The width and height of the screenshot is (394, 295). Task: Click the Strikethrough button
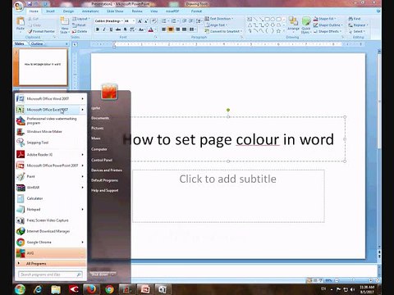(x=118, y=29)
